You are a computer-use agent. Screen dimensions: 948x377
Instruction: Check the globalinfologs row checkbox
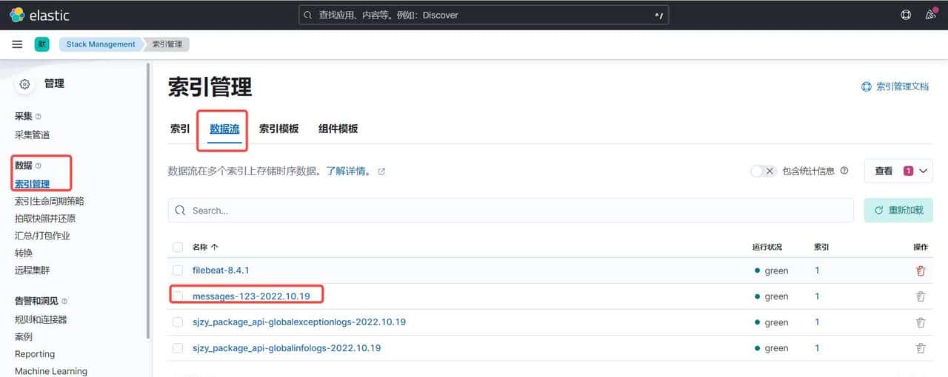(x=178, y=348)
